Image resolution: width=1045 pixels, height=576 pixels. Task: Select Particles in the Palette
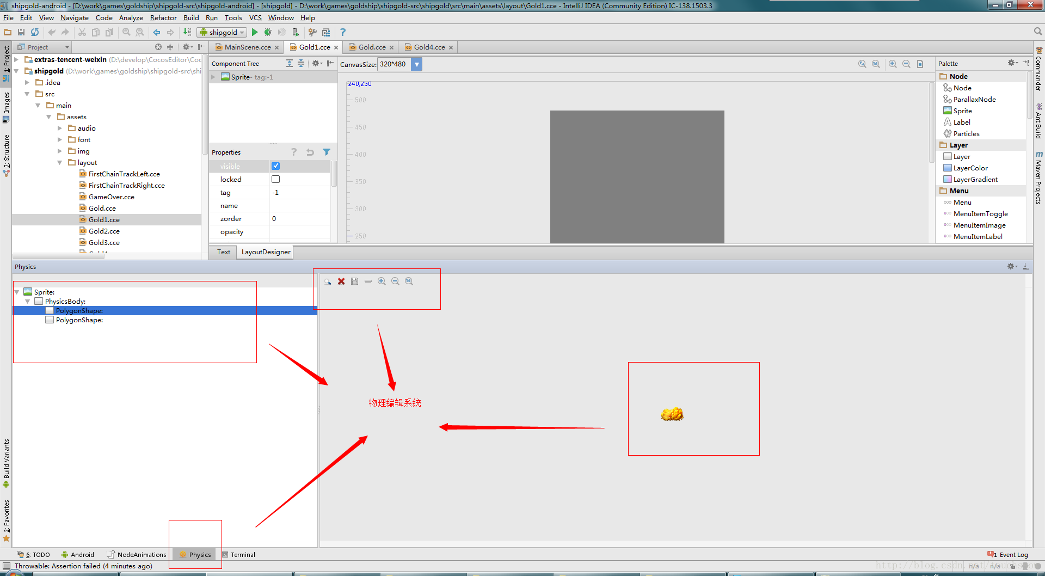966,134
